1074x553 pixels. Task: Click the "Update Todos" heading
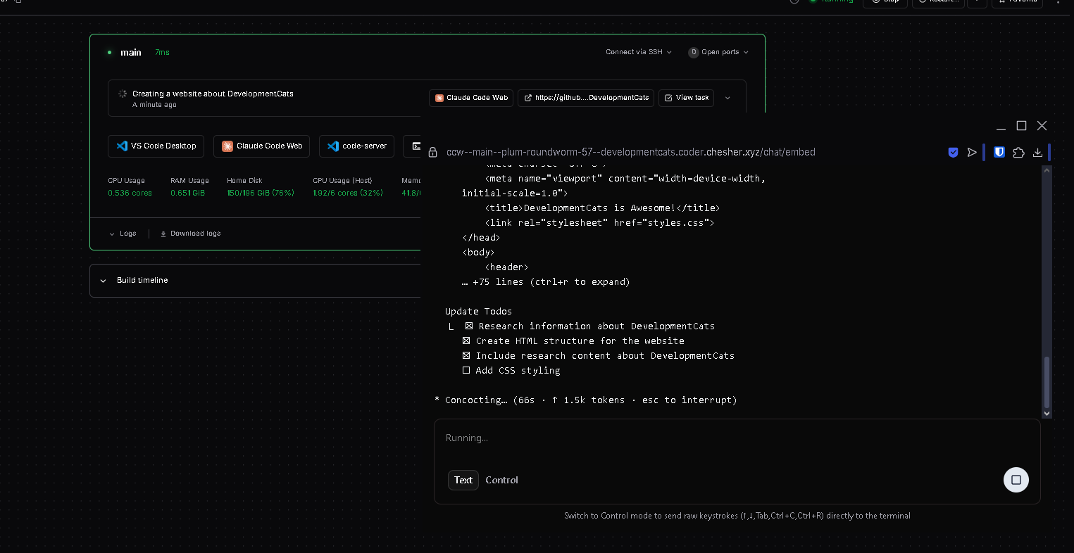(x=479, y=311)
